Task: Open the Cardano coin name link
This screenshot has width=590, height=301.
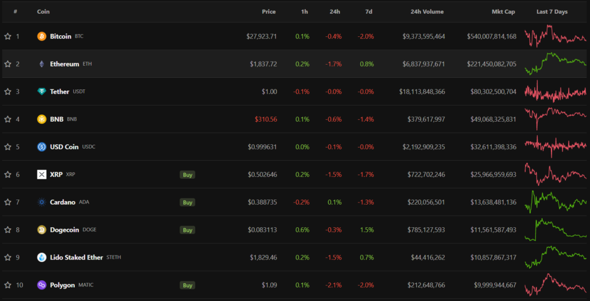Action: coord(63,202)
